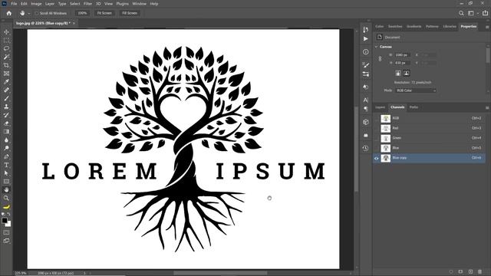Select the Hand tool in toolbar
The image size is (491, 276).
(6, 189)
